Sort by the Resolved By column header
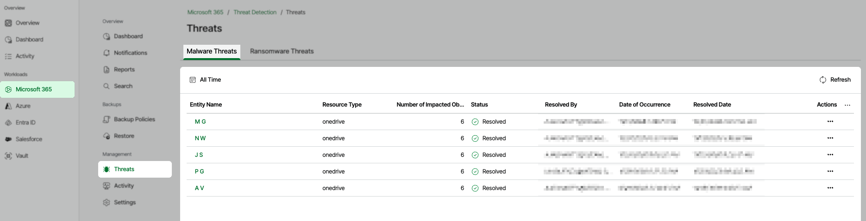866x221 pixels. click(561, 105)
